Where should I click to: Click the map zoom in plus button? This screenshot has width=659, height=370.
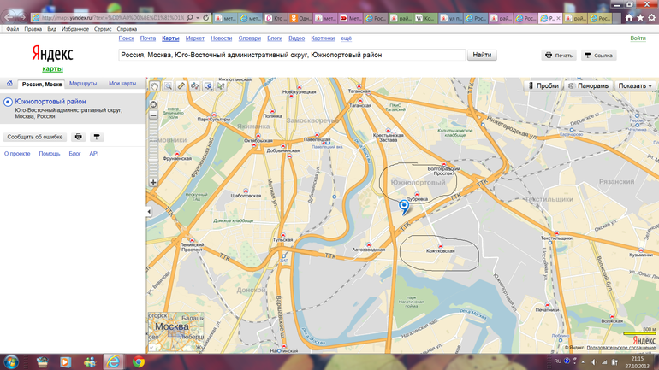click(153, 182)
